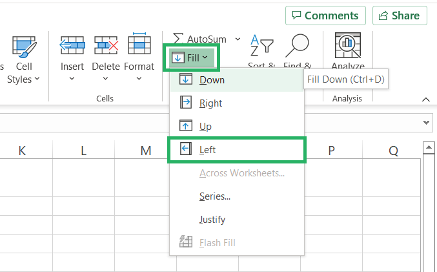Open the Series... dialog option

[215, 196]
